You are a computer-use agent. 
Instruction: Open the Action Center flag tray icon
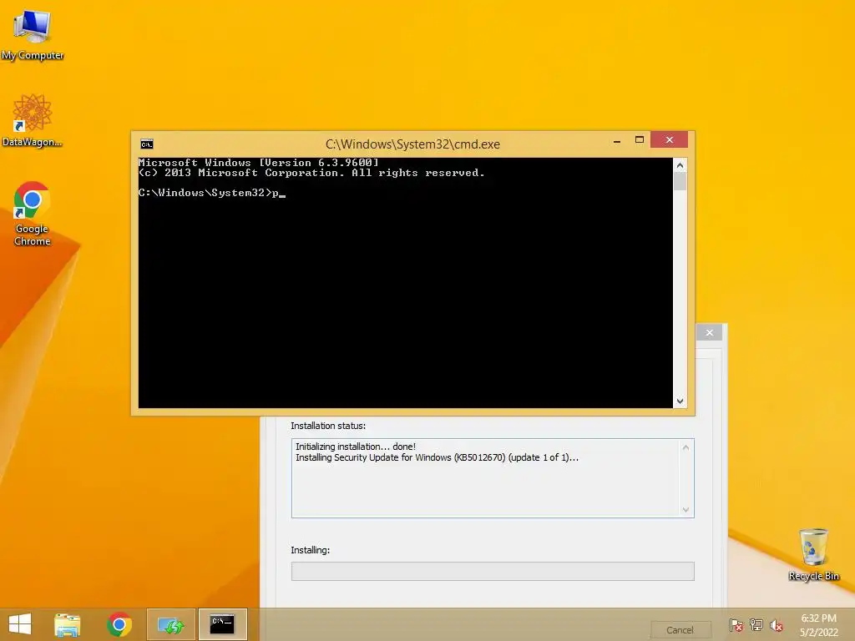[x=736, y=625]
